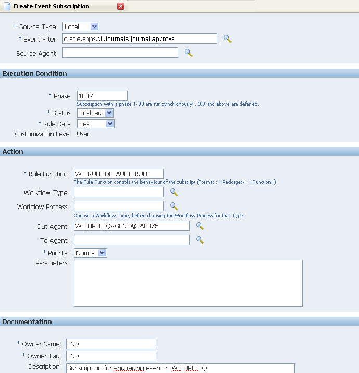Click the page document icon in tab
Viewport: 359px width, 373px height.
tap(7, 6)
